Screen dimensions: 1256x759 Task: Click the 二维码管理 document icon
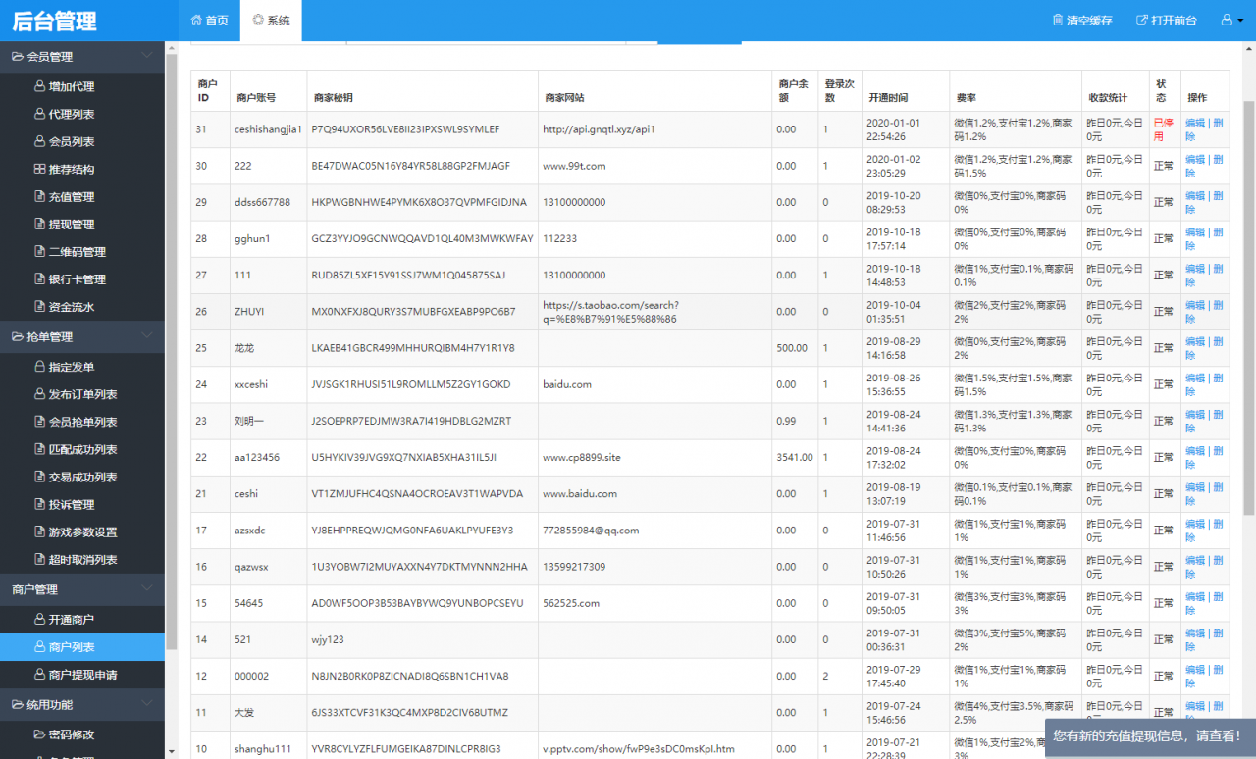click(39, 251)
